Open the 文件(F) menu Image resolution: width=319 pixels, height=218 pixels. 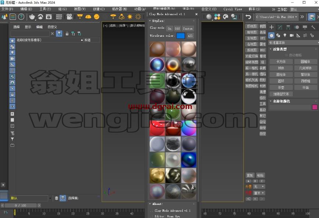pyautogui.click(x=7, y=9)
